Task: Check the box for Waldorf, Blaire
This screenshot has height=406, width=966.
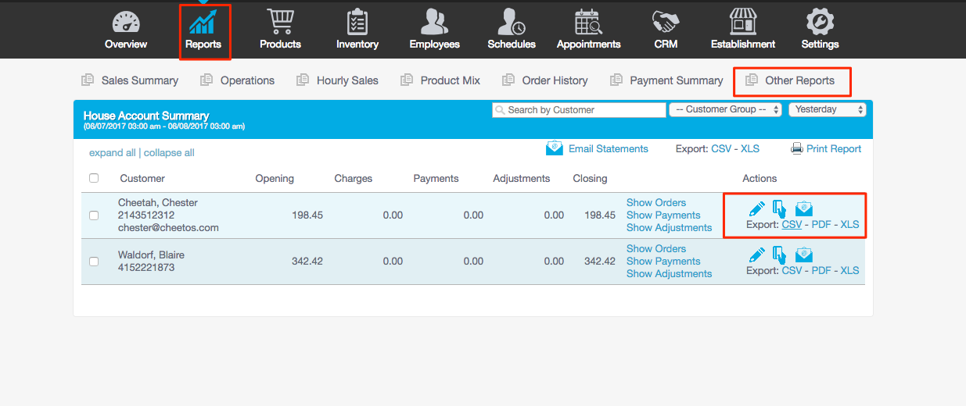Action: point(94,262)
